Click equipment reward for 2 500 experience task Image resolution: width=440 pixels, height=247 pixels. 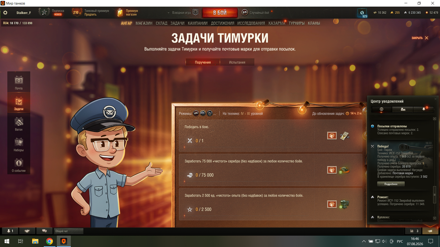(x=345, y=204)
